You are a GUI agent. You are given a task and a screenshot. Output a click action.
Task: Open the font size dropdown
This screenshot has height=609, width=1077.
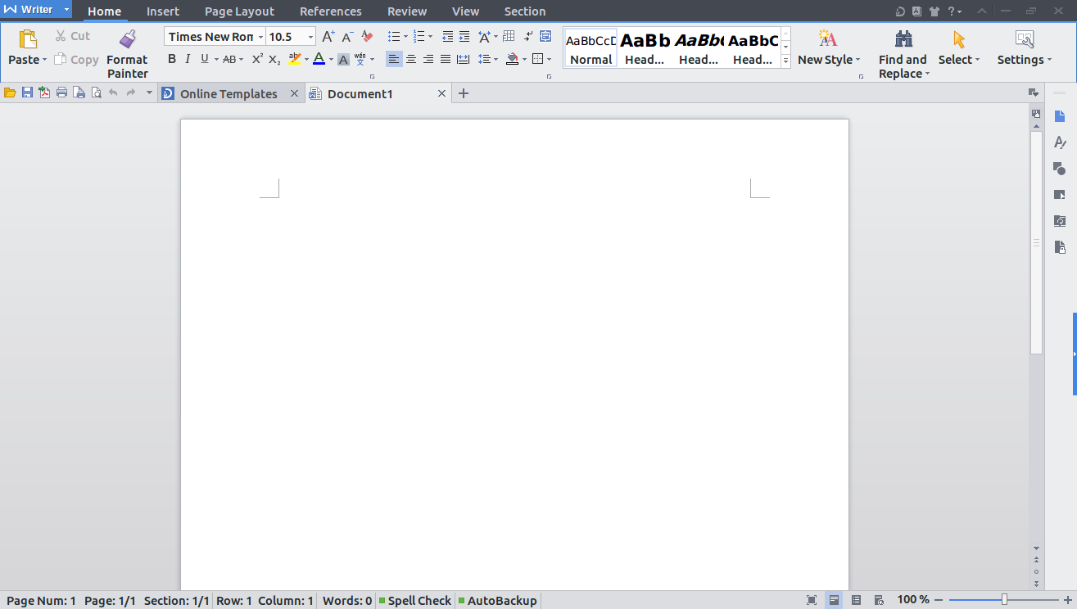pyautogui.click(x=311, y=37)
